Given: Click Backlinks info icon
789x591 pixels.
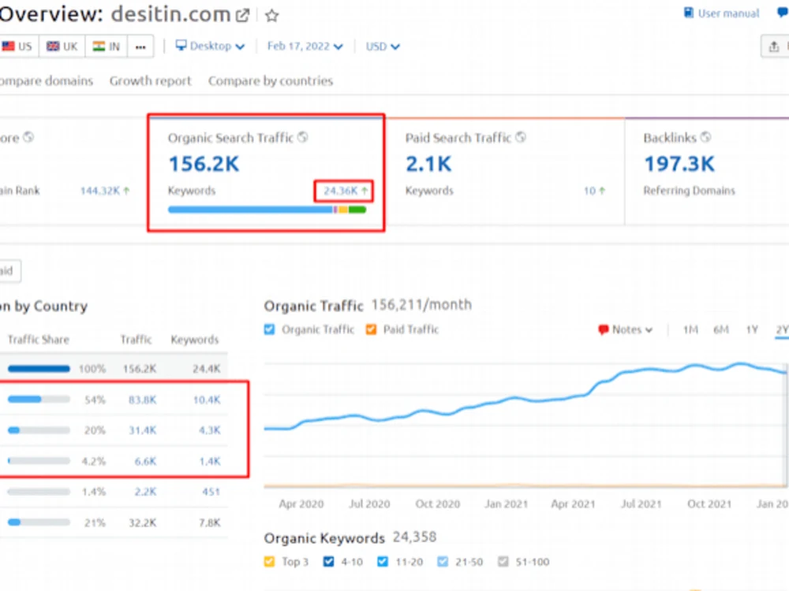Looking at the screenshot, I should tap(706, 137).
